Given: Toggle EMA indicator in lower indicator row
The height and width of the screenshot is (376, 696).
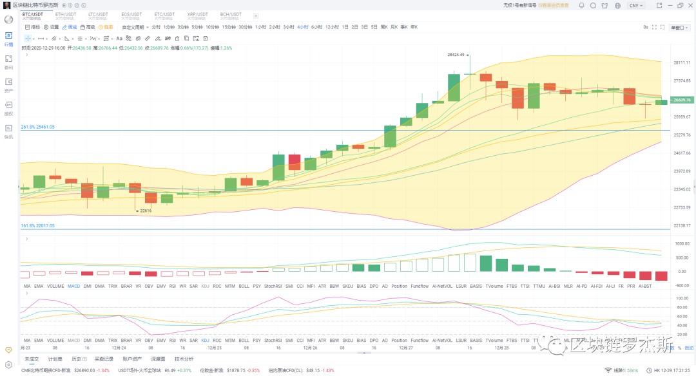Looking at the screenshot, I should pos(39,341).
